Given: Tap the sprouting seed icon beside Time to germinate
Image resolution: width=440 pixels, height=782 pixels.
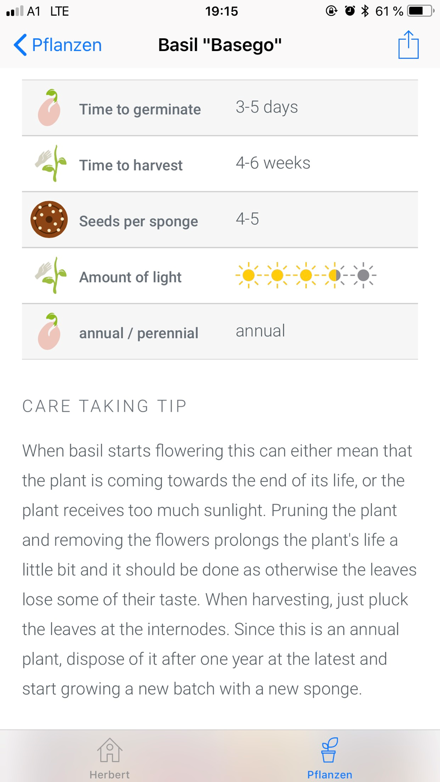Looking at the screenshot, I should (49, 108).
